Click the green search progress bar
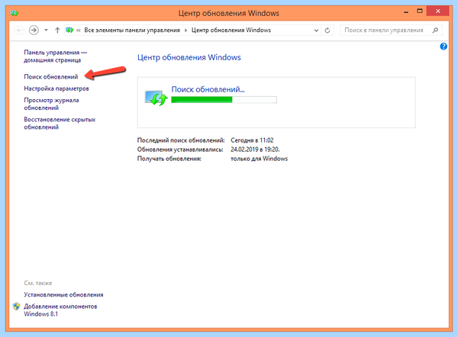This screenshot has height=337, width=458. [224, 100]
